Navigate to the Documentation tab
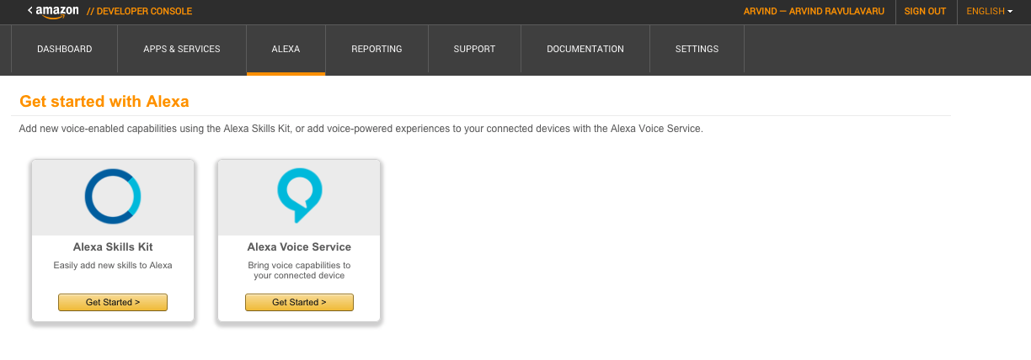Screen dimensions: 1031x360 pyautogui.click(x=585, y=50)
